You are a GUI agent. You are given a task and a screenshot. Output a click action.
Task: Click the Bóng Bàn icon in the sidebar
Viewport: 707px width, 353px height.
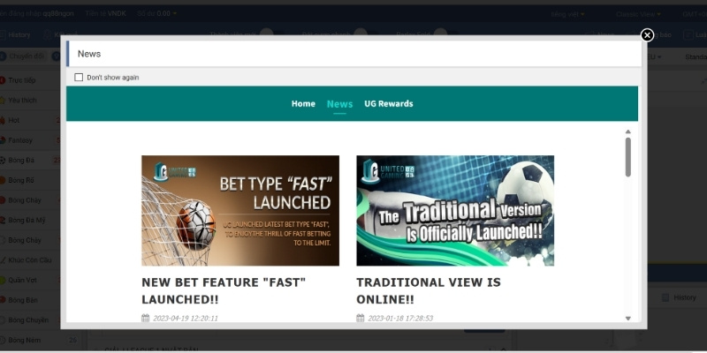point(3,300)
